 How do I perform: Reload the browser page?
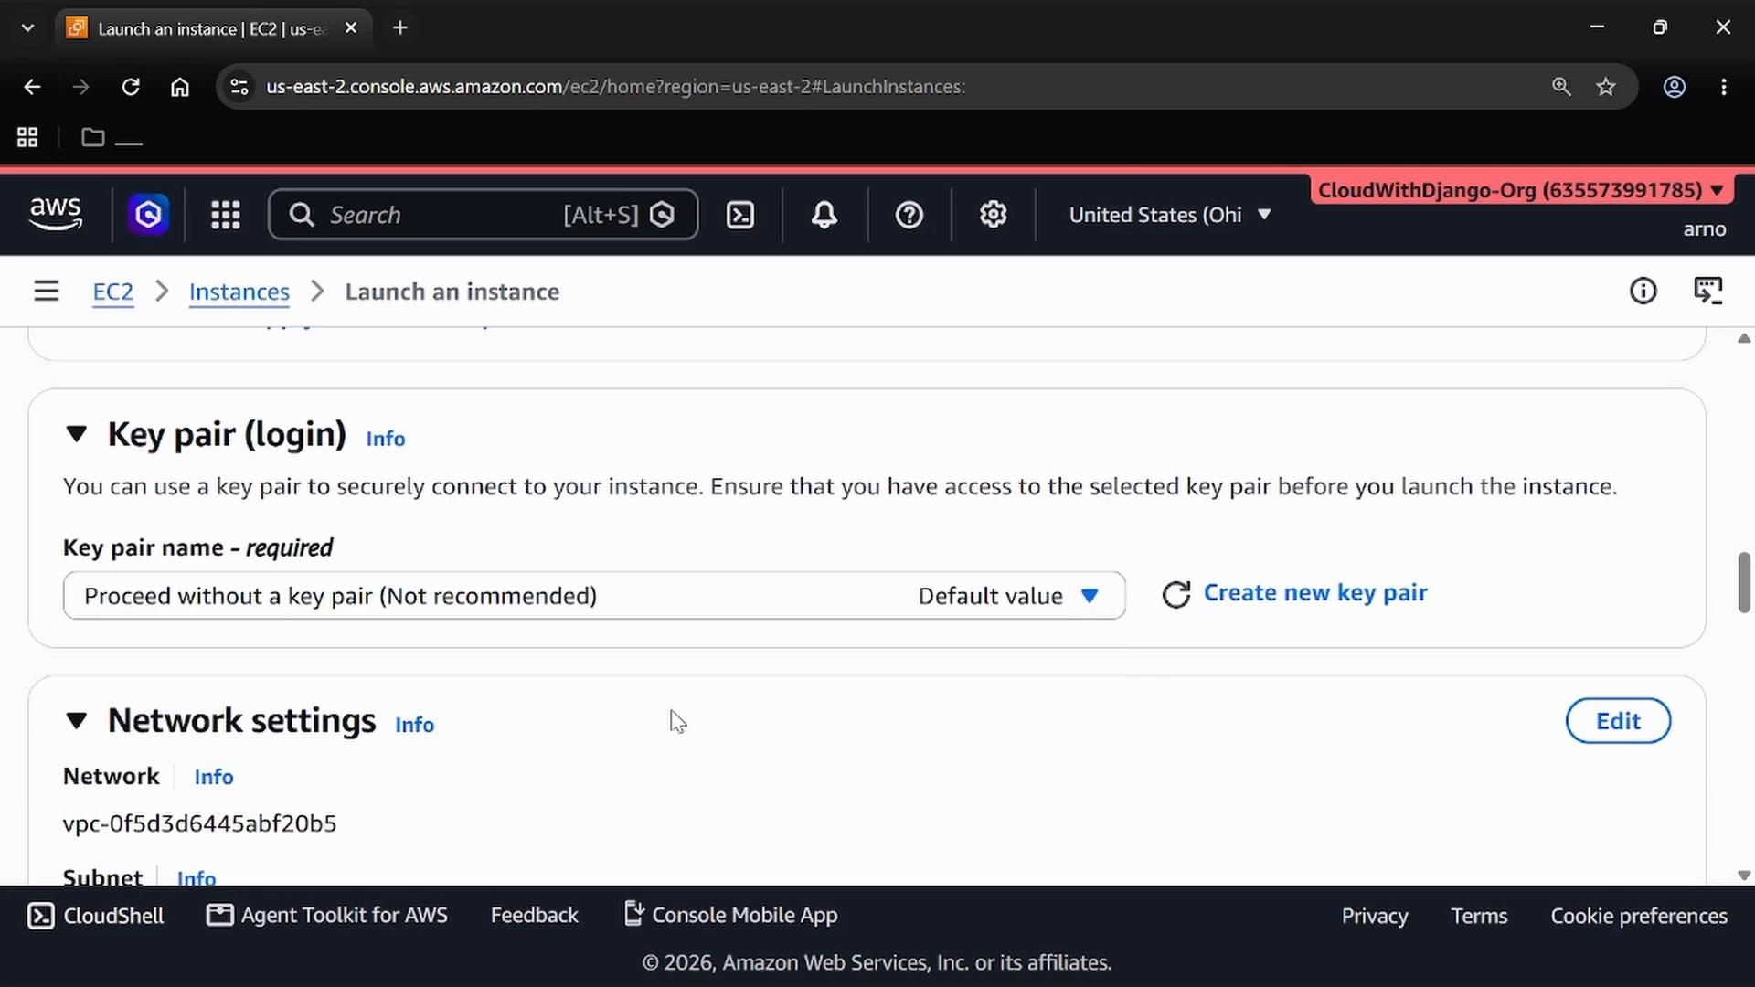pos(131,87)
